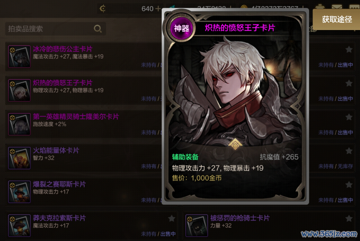Toggle the favorite star on 被惩罚的枪骑士卡片

(x=349, y=218)
